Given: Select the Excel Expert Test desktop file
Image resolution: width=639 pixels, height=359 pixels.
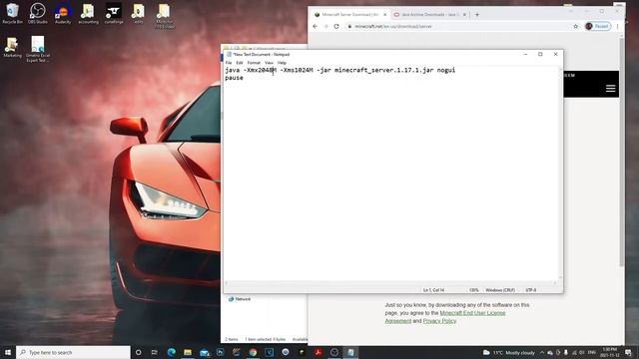Looking at the screenshot, I should point(38,49).
